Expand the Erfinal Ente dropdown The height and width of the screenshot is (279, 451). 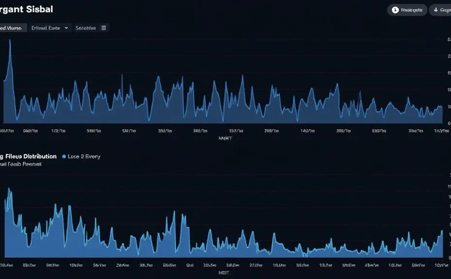[x=49, y=28]
